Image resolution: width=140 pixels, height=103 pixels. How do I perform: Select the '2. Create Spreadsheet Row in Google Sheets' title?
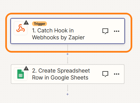click(x=61, y=74)
